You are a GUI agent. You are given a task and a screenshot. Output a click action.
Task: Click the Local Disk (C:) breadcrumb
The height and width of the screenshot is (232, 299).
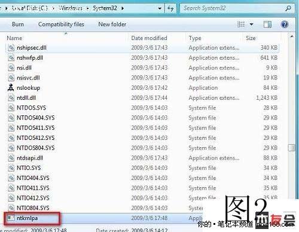pyautogui.click(x=30, y=8)
